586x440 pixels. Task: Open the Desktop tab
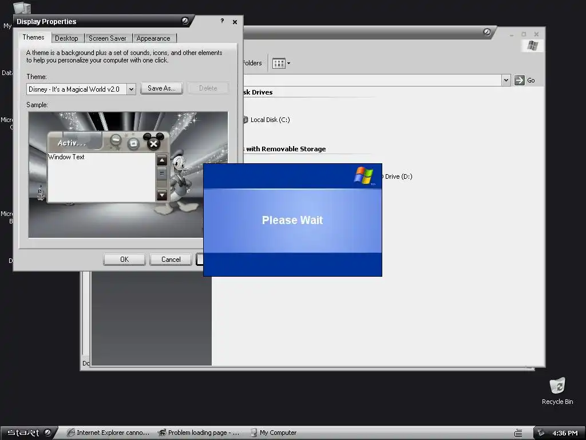66,38
